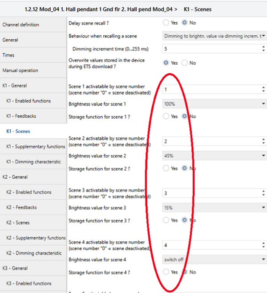Image resolution: width=267 pixels, height=293 pixels.
Task: Open K1 - Enabled functions page
Action: tap(33, 101)
